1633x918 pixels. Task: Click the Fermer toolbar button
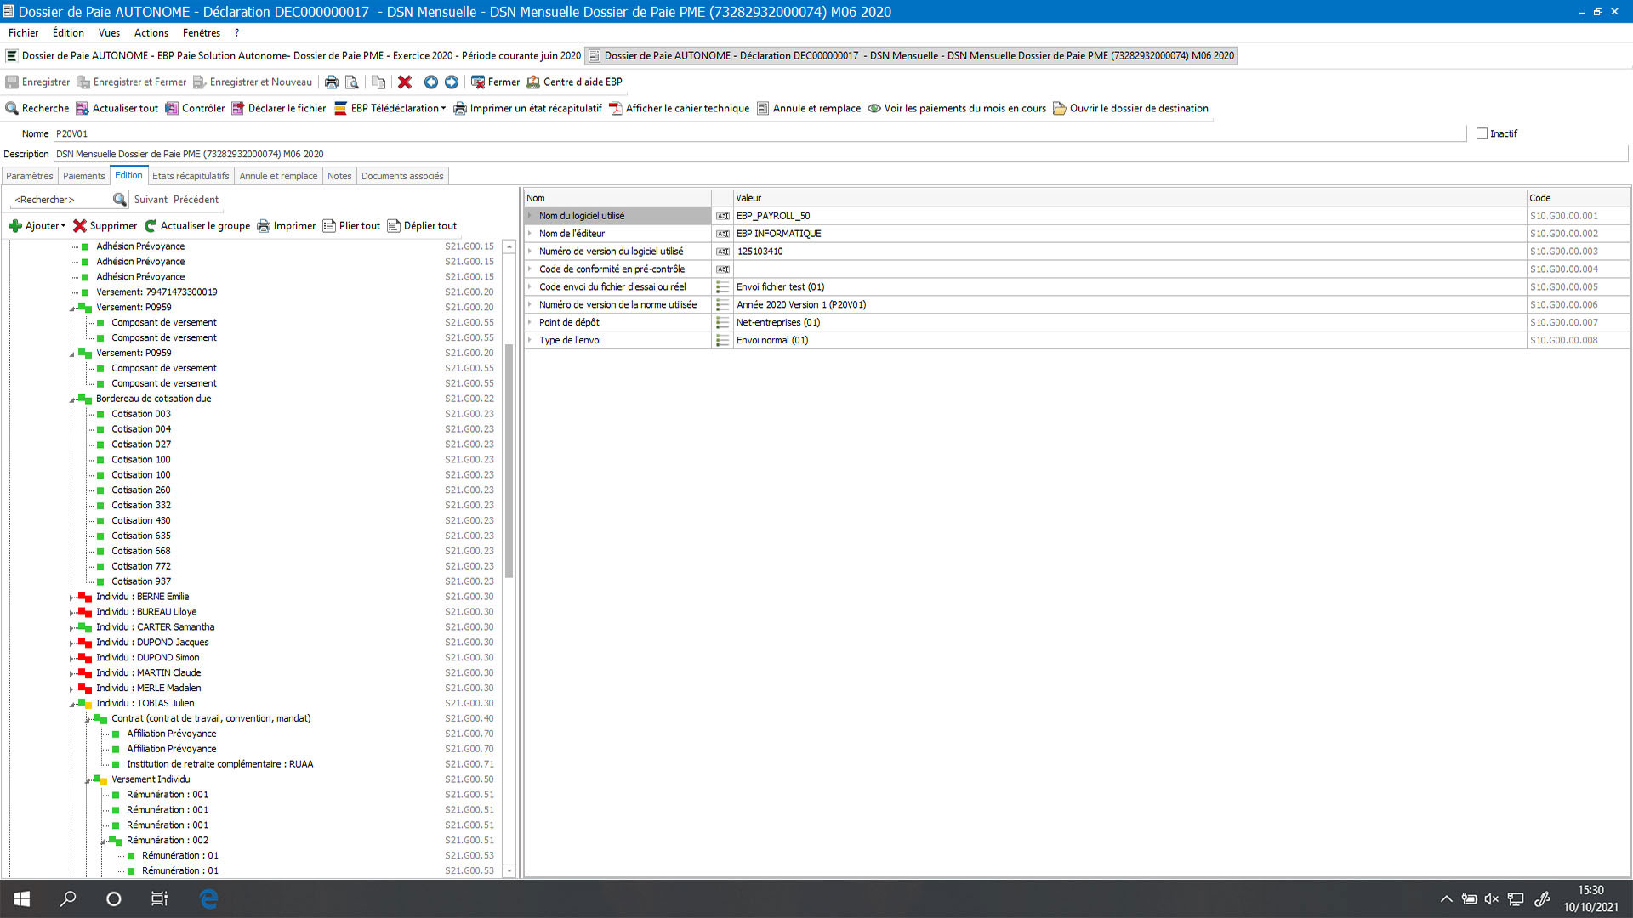click(x=496, y=82)
